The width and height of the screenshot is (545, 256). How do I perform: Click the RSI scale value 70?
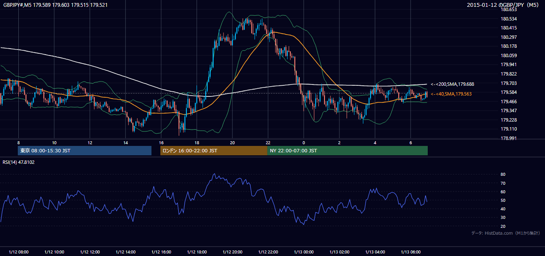[x=503, y=183]
